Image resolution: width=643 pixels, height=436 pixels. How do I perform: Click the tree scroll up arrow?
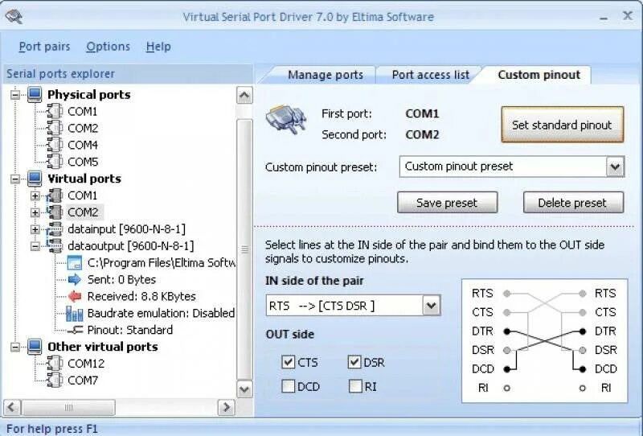244,96
